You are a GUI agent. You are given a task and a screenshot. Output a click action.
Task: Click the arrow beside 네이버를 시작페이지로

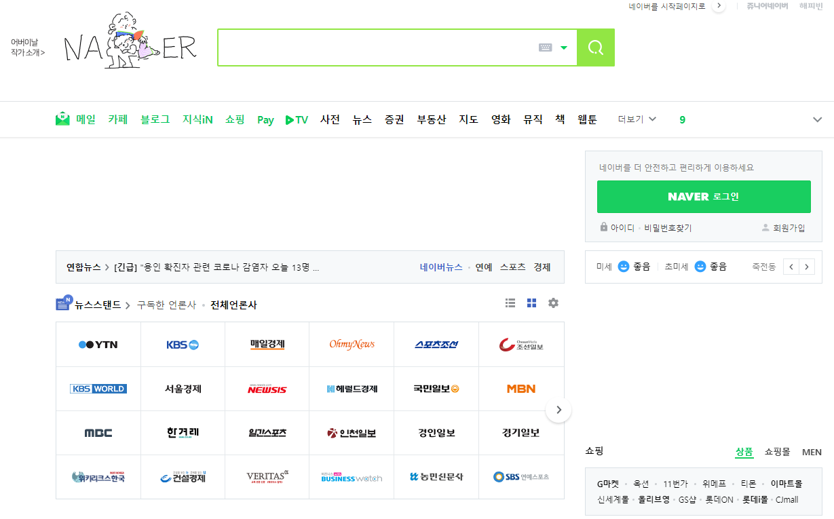pos(719,6)
